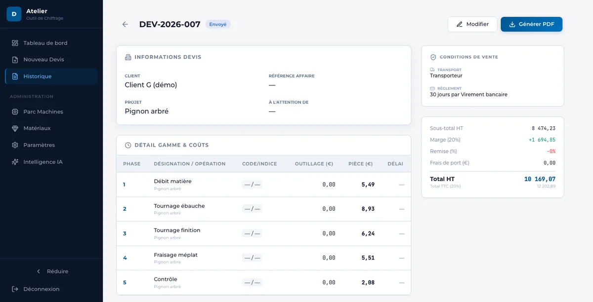The height and width of the screenshot is (302, 593).
Task: Click the Historique document icon
Action: [x=15, y=76]
